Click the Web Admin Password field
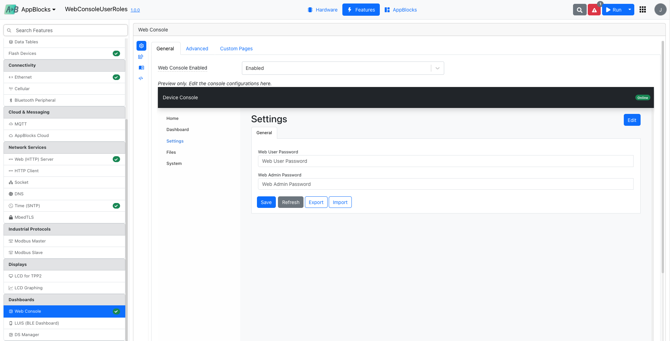Image resolution: width=670 pixels, height=341 pixels. click(446, 184)
